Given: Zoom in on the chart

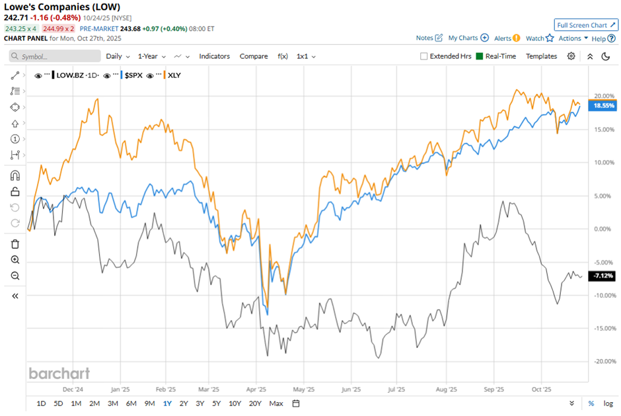Looking at the screenshot, I should (15, 260).
